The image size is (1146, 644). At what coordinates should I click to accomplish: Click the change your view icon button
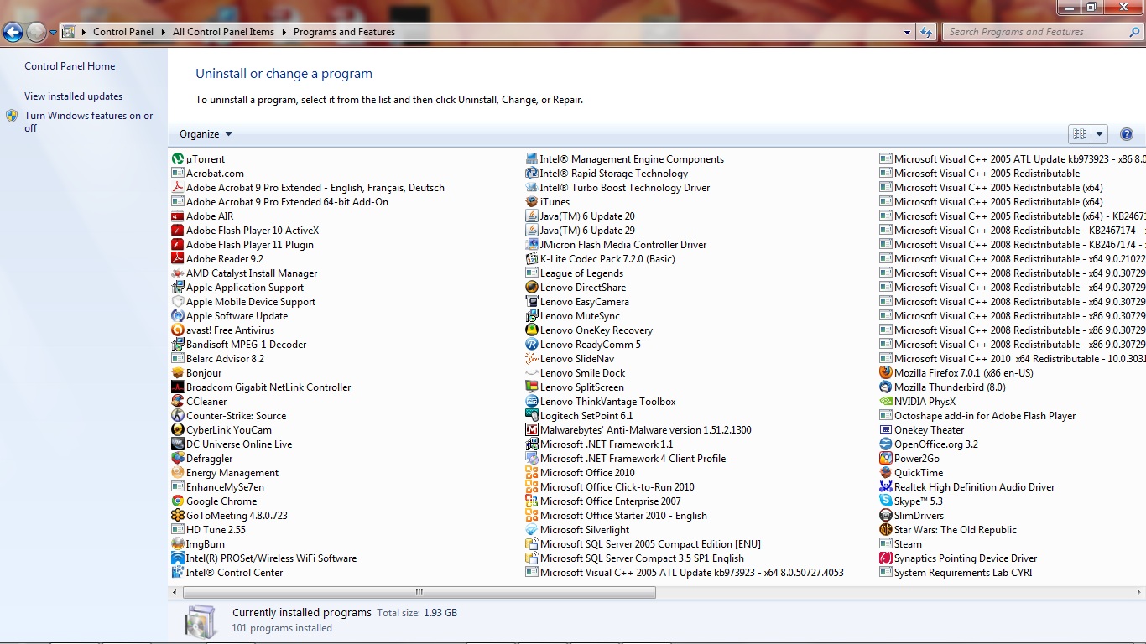(x=1080, y=134)
